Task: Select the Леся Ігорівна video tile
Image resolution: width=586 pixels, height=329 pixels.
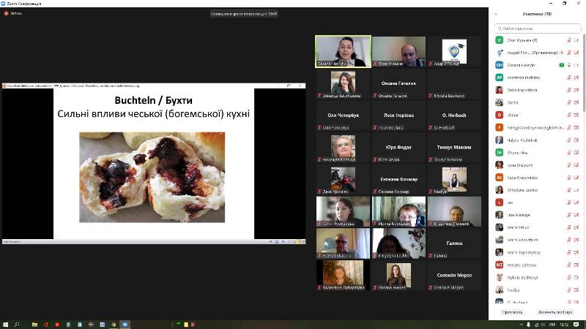Action: [398, 116]
